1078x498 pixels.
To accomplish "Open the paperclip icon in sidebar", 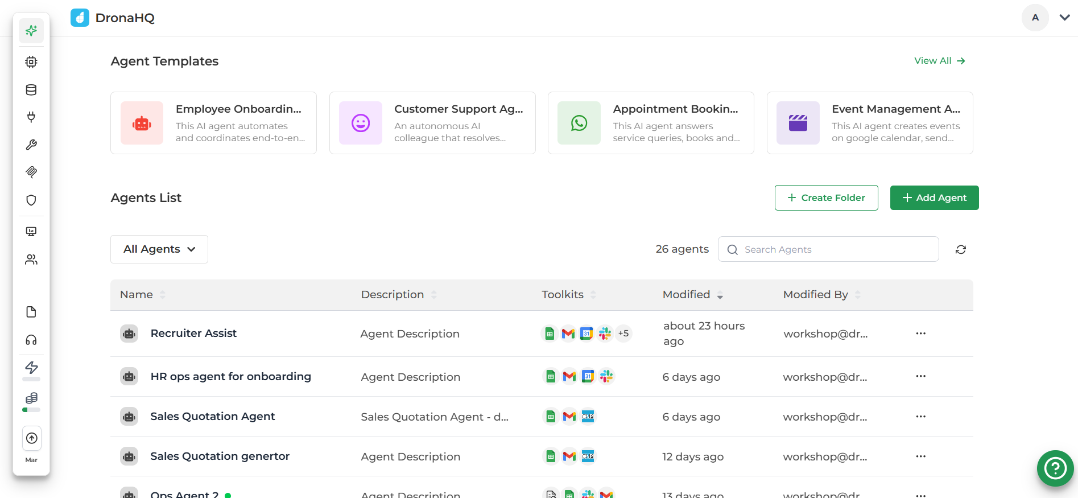I will click(31, 172).
